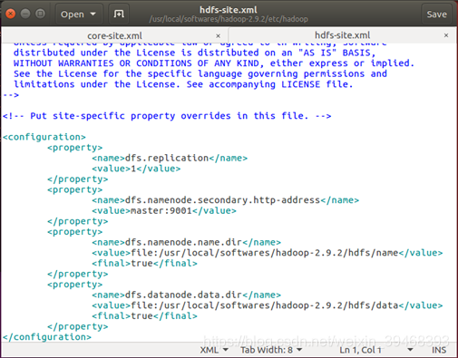Click the 'Put site-specific property overrides' comment
Image resolution: width=458 pixels, height=358 pixels.
(167, 116)
